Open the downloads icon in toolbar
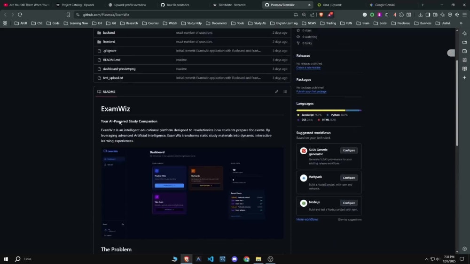Screen dimensions: 470x264 click(420, 15)
